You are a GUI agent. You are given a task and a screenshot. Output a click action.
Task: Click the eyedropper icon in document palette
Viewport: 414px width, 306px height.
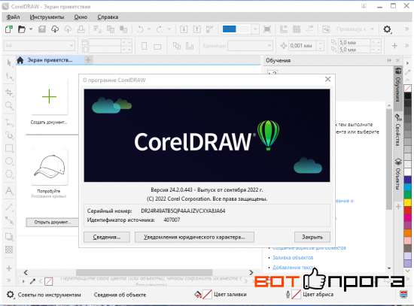point(32,281)
